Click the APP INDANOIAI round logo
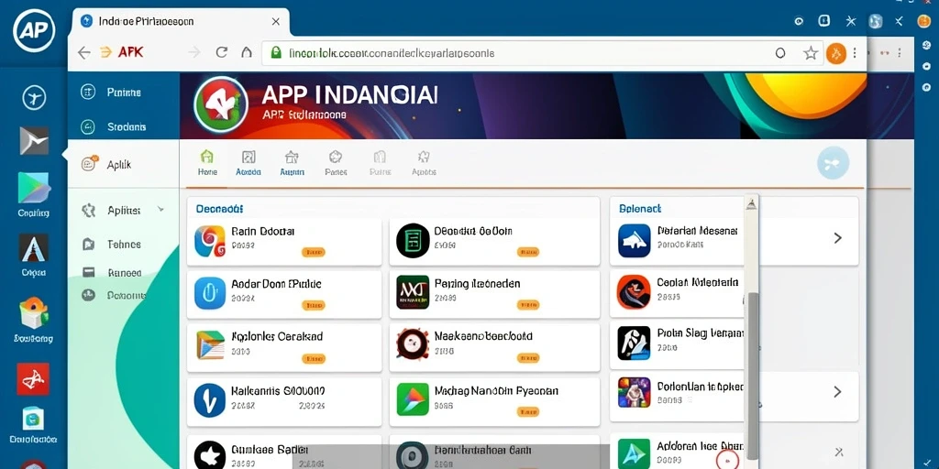Screen dimensions: 939x469 coord(220,104)
